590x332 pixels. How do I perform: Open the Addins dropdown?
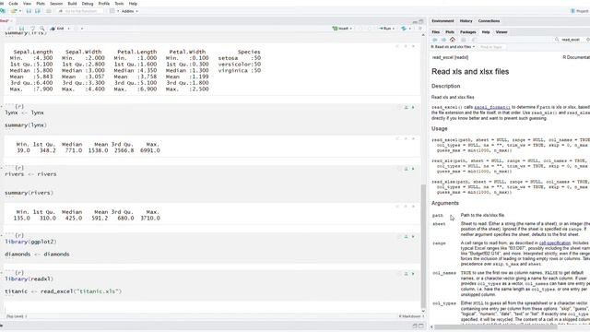[x=129, y=11]
